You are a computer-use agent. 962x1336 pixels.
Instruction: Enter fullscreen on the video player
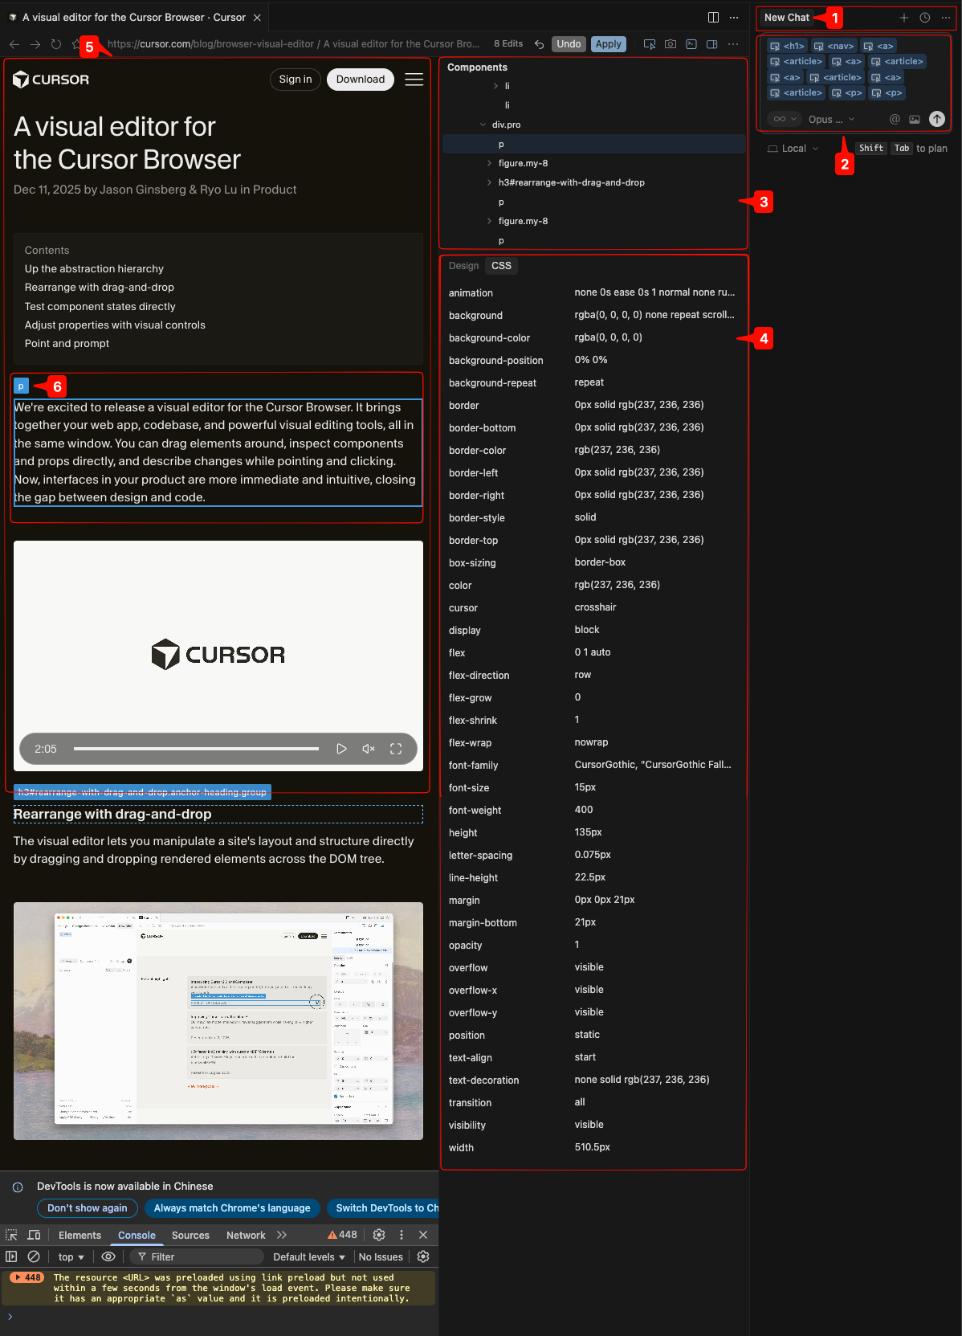click(396, 749)
